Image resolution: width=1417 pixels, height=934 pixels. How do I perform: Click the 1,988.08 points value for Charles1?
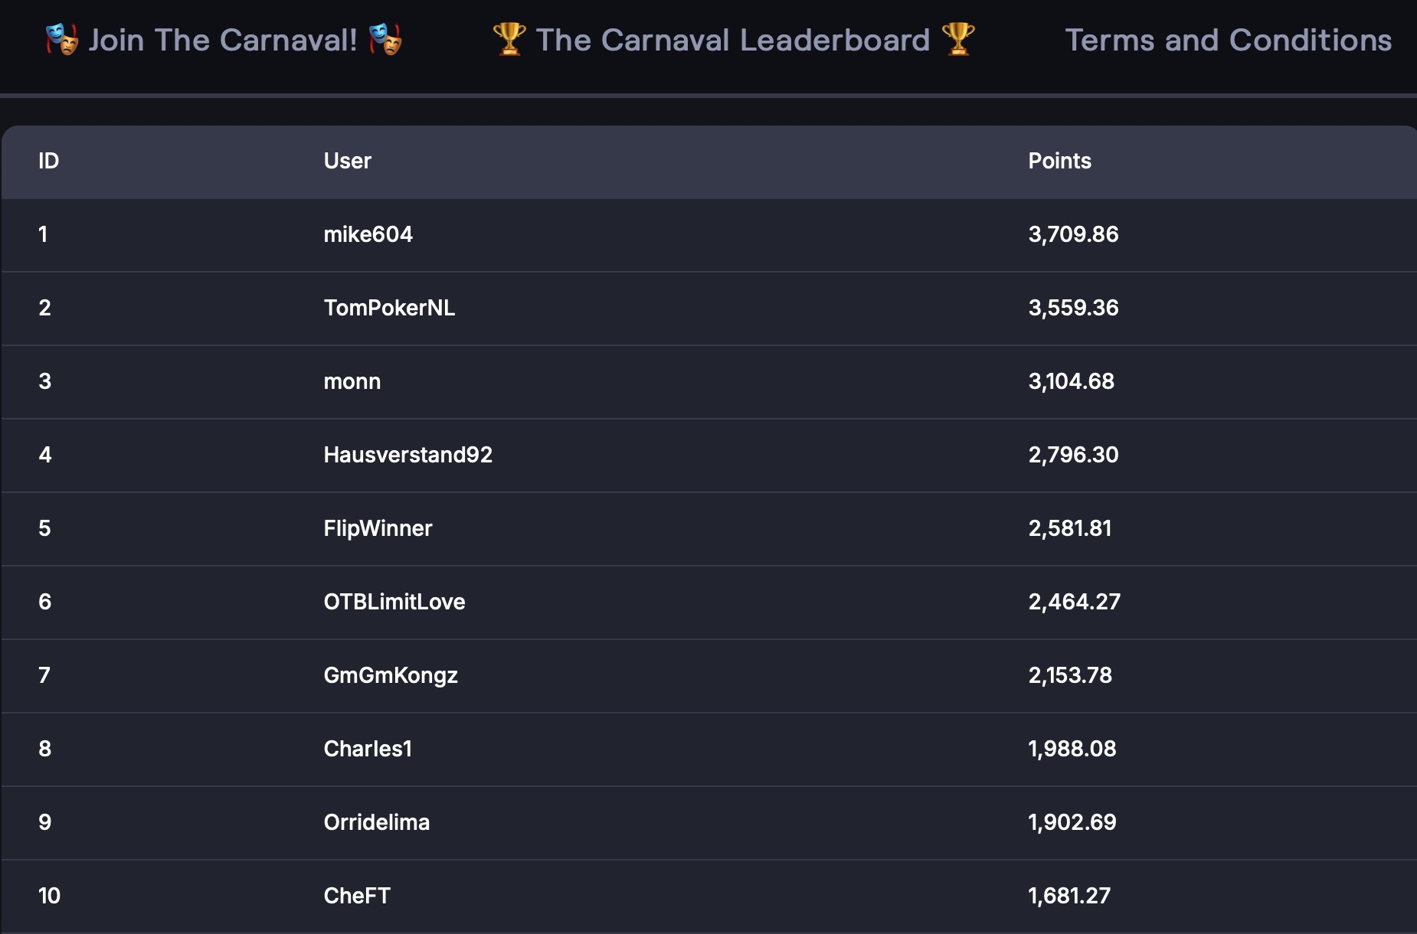pos(1072,749)
